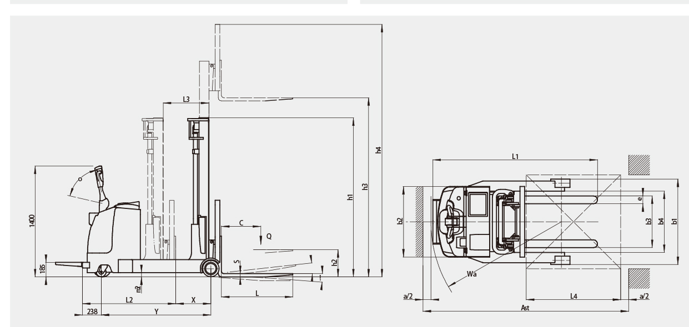Screen dimensions: 689x327
Task: Select the L1 overall length label
Action: 515,156
